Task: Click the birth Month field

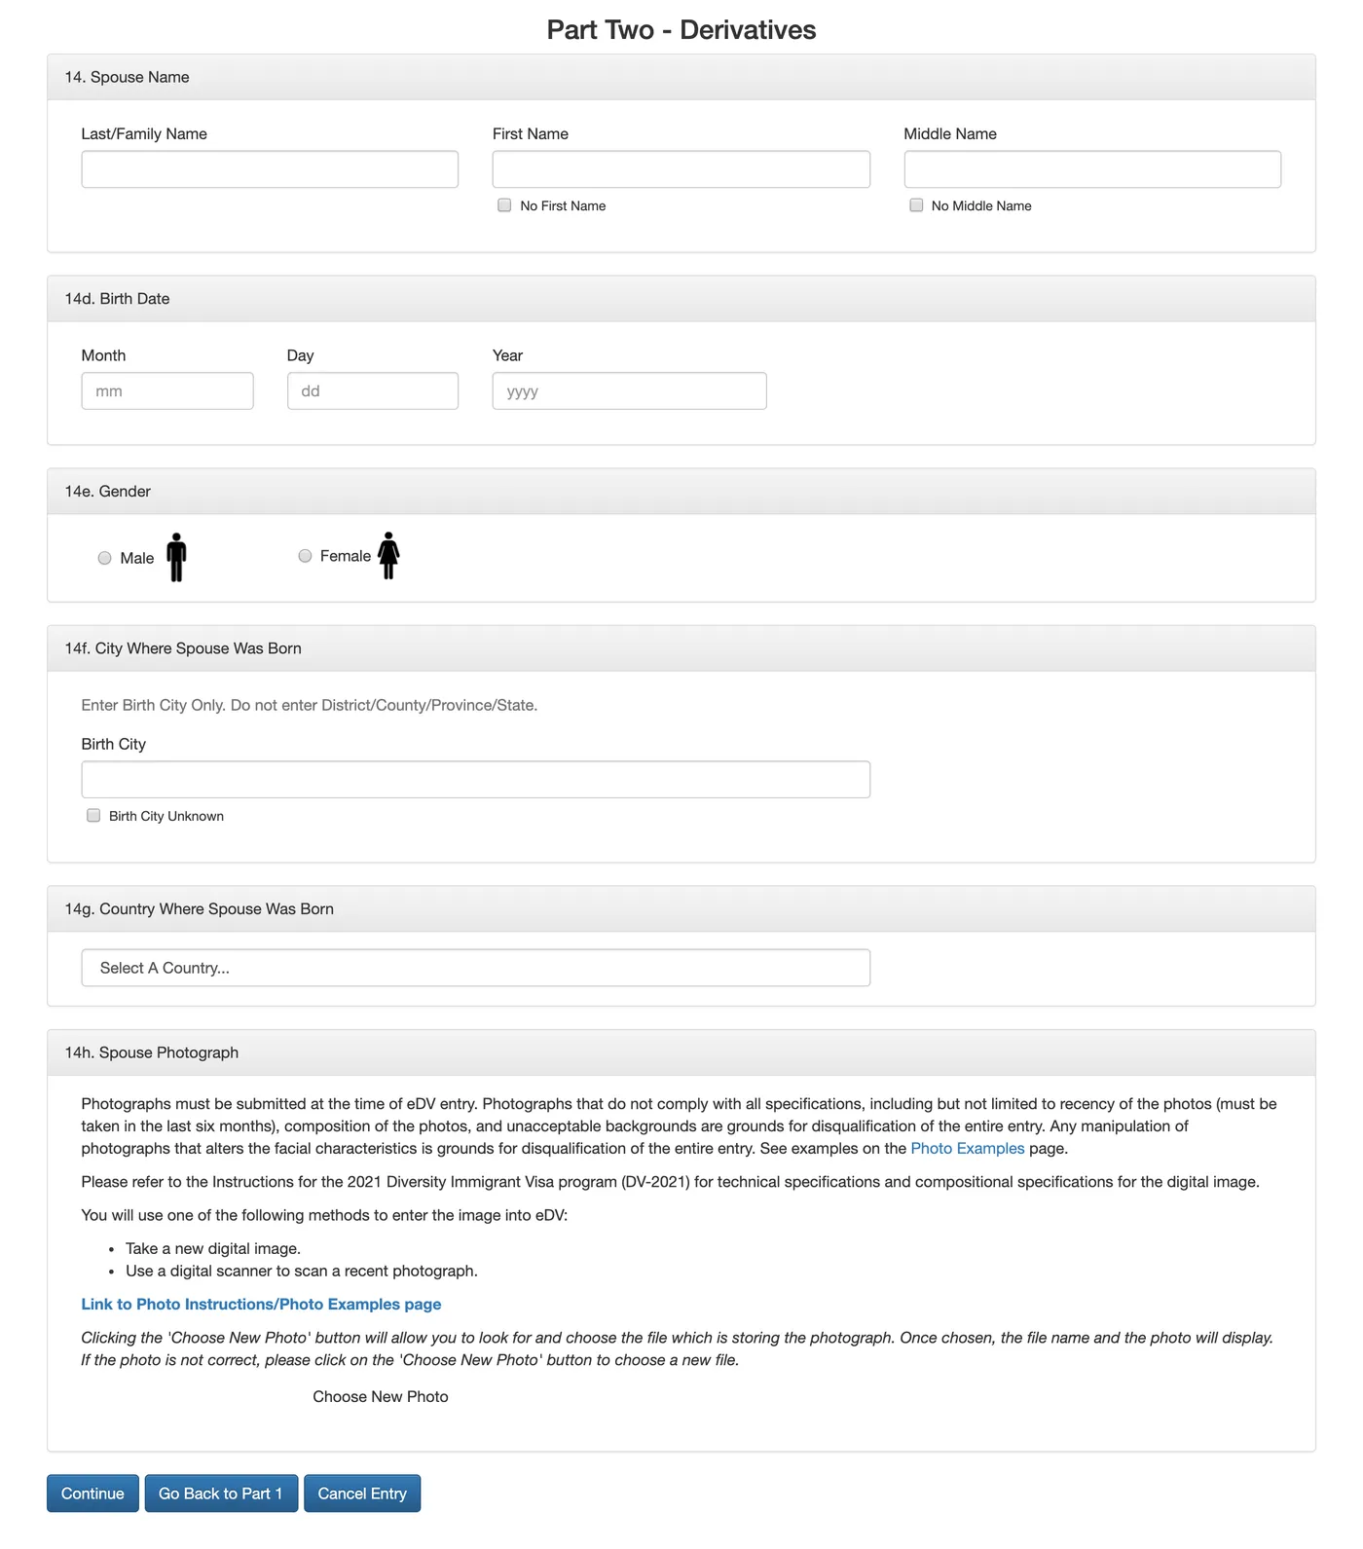Action: [167, 391]
